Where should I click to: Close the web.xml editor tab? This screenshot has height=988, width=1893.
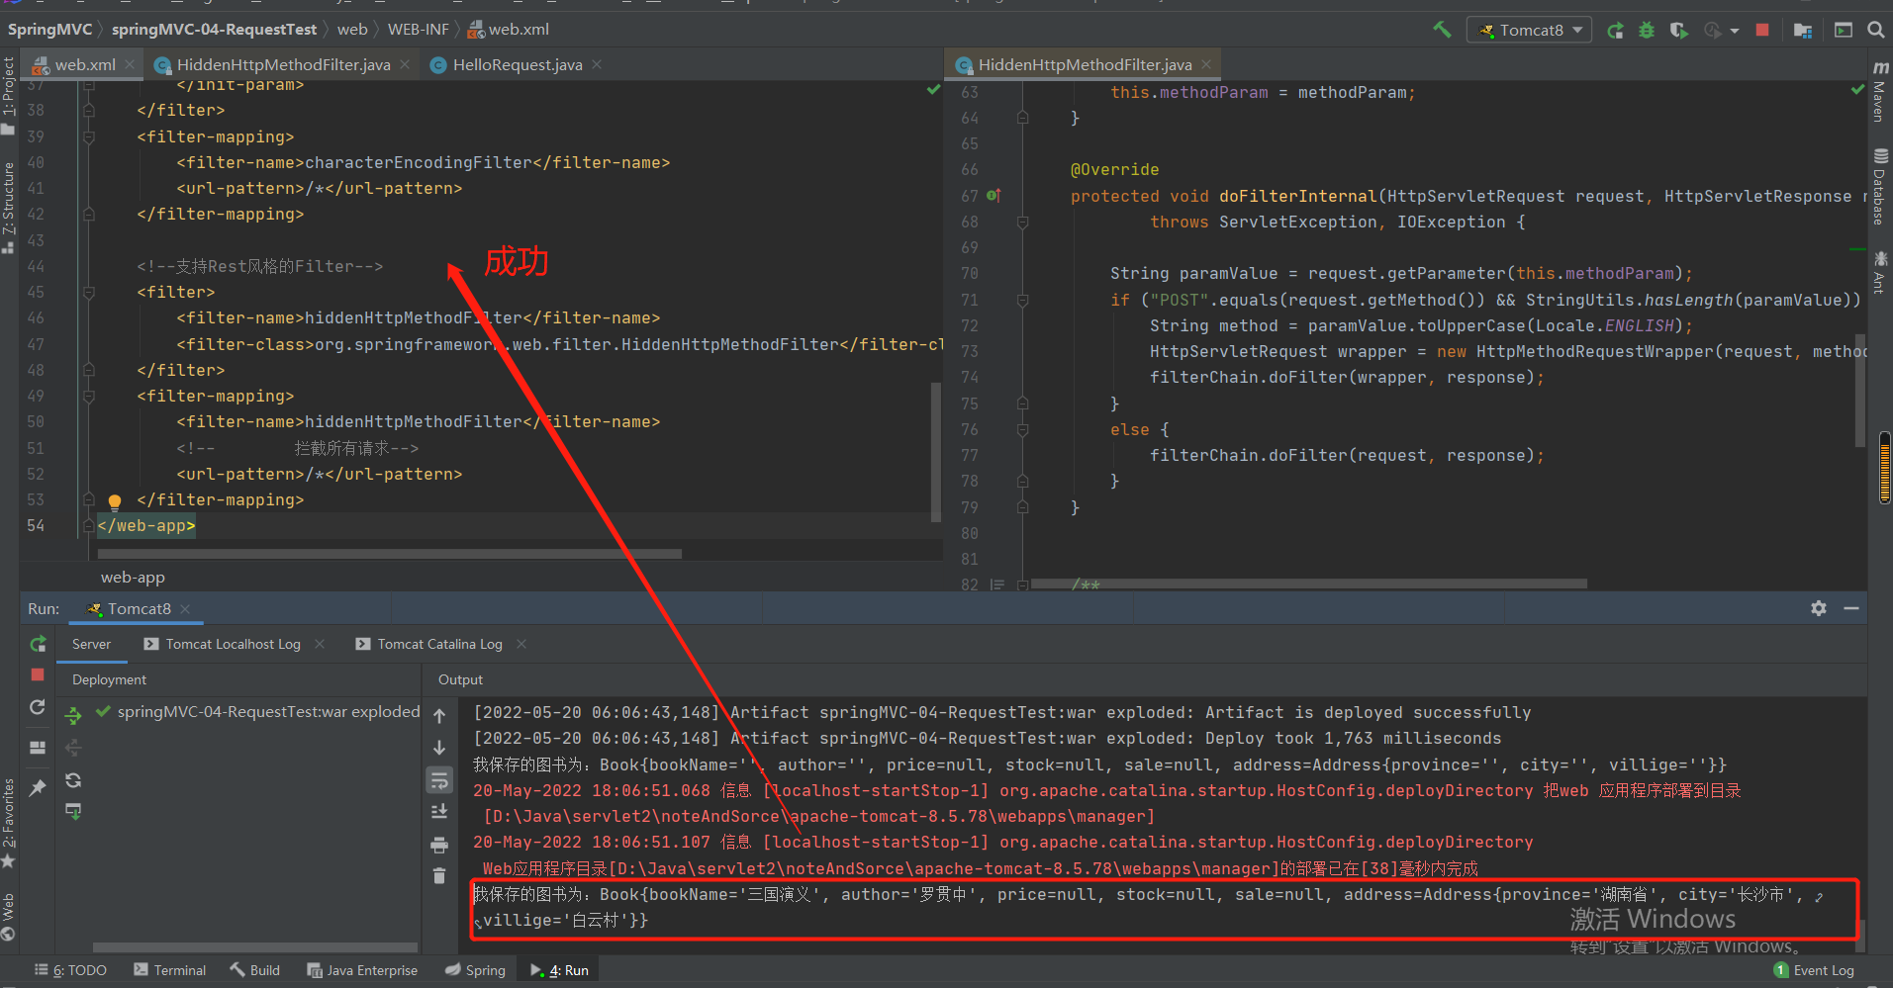[x=130, y=64]
